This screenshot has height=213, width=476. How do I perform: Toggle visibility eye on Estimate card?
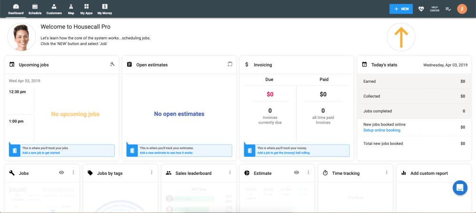coord(297,172)
